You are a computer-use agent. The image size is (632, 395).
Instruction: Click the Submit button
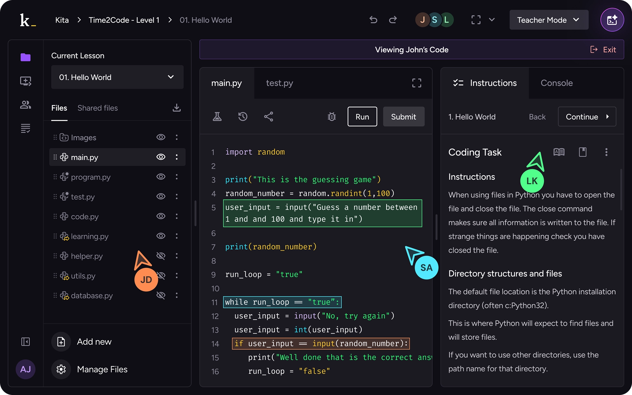404,117
